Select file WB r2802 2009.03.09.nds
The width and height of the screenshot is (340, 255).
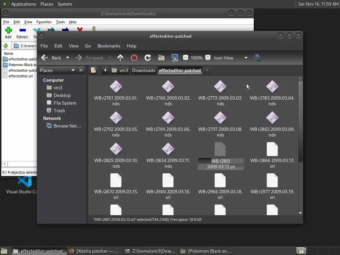(x=272, y=125)
